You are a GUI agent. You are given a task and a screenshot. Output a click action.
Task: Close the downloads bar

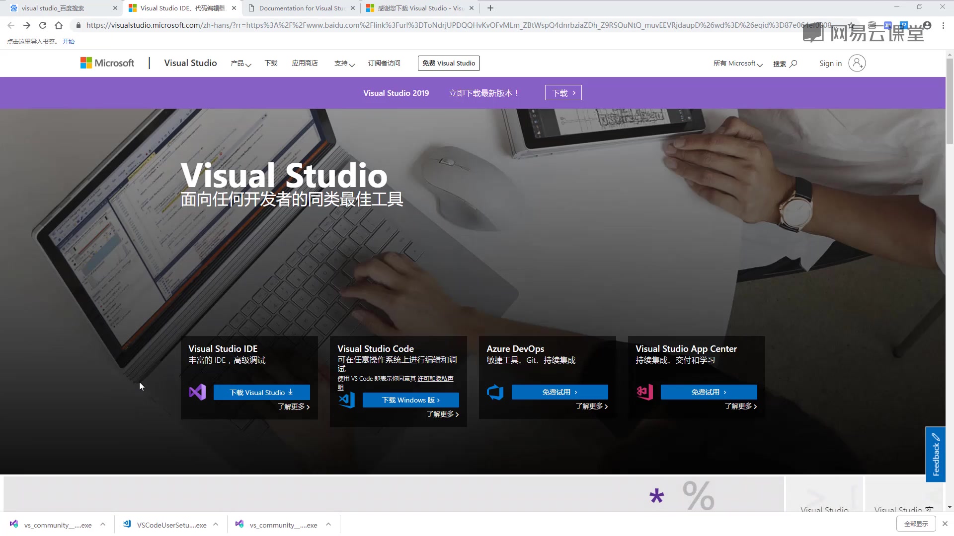coord(945,524)
